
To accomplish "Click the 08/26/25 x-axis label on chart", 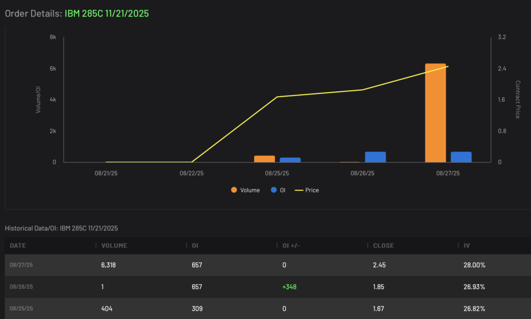I will coord(362,173).
